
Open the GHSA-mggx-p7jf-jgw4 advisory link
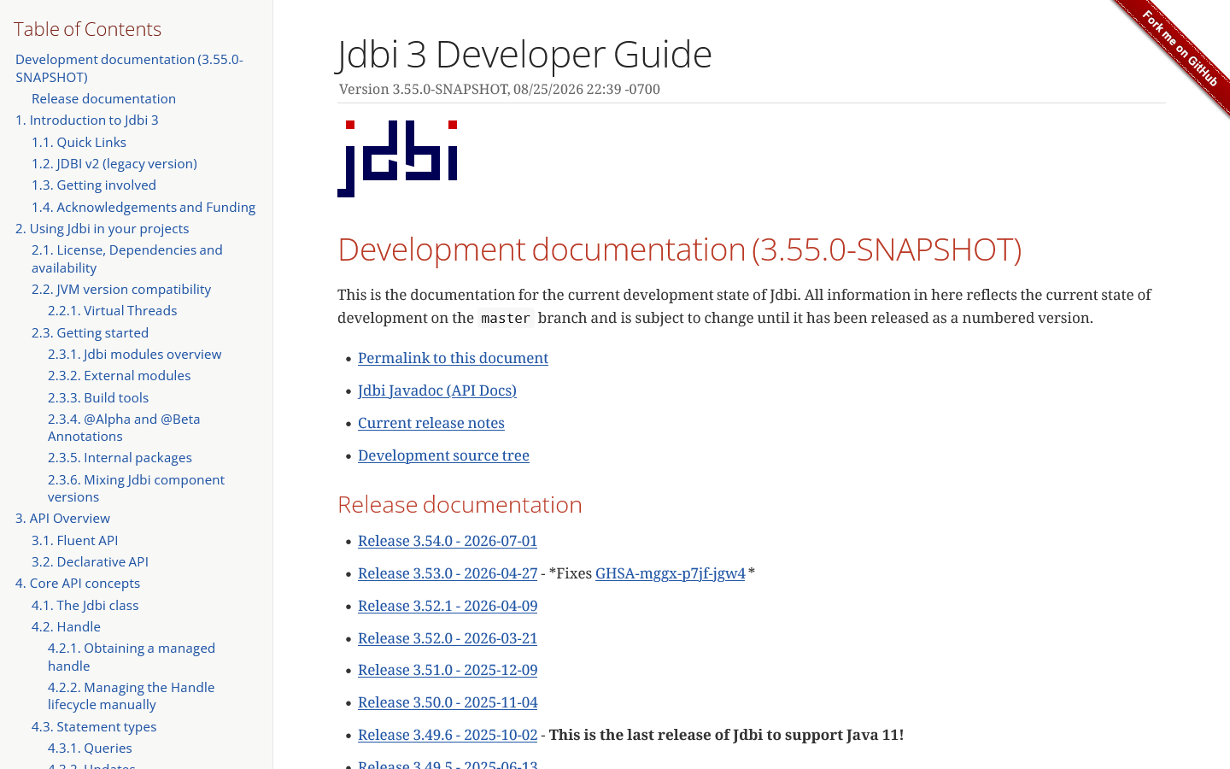click(671, 573)
